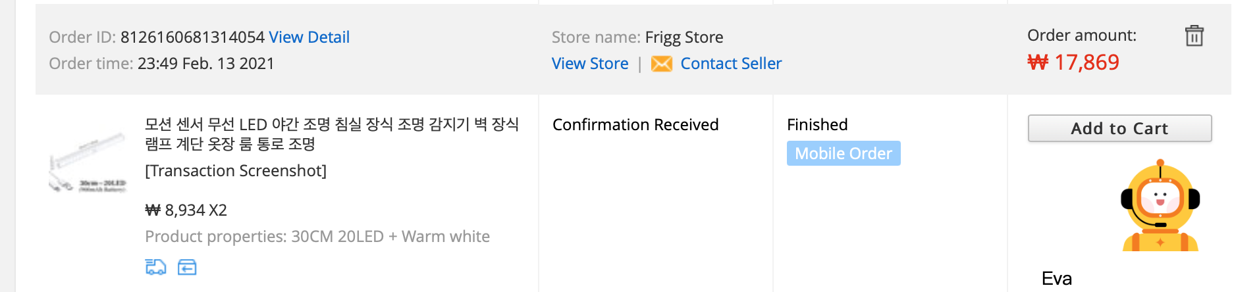Open the Transaction Screenshot link
The width and height of the screenshot is (1234, 292).
pos(236,171)
